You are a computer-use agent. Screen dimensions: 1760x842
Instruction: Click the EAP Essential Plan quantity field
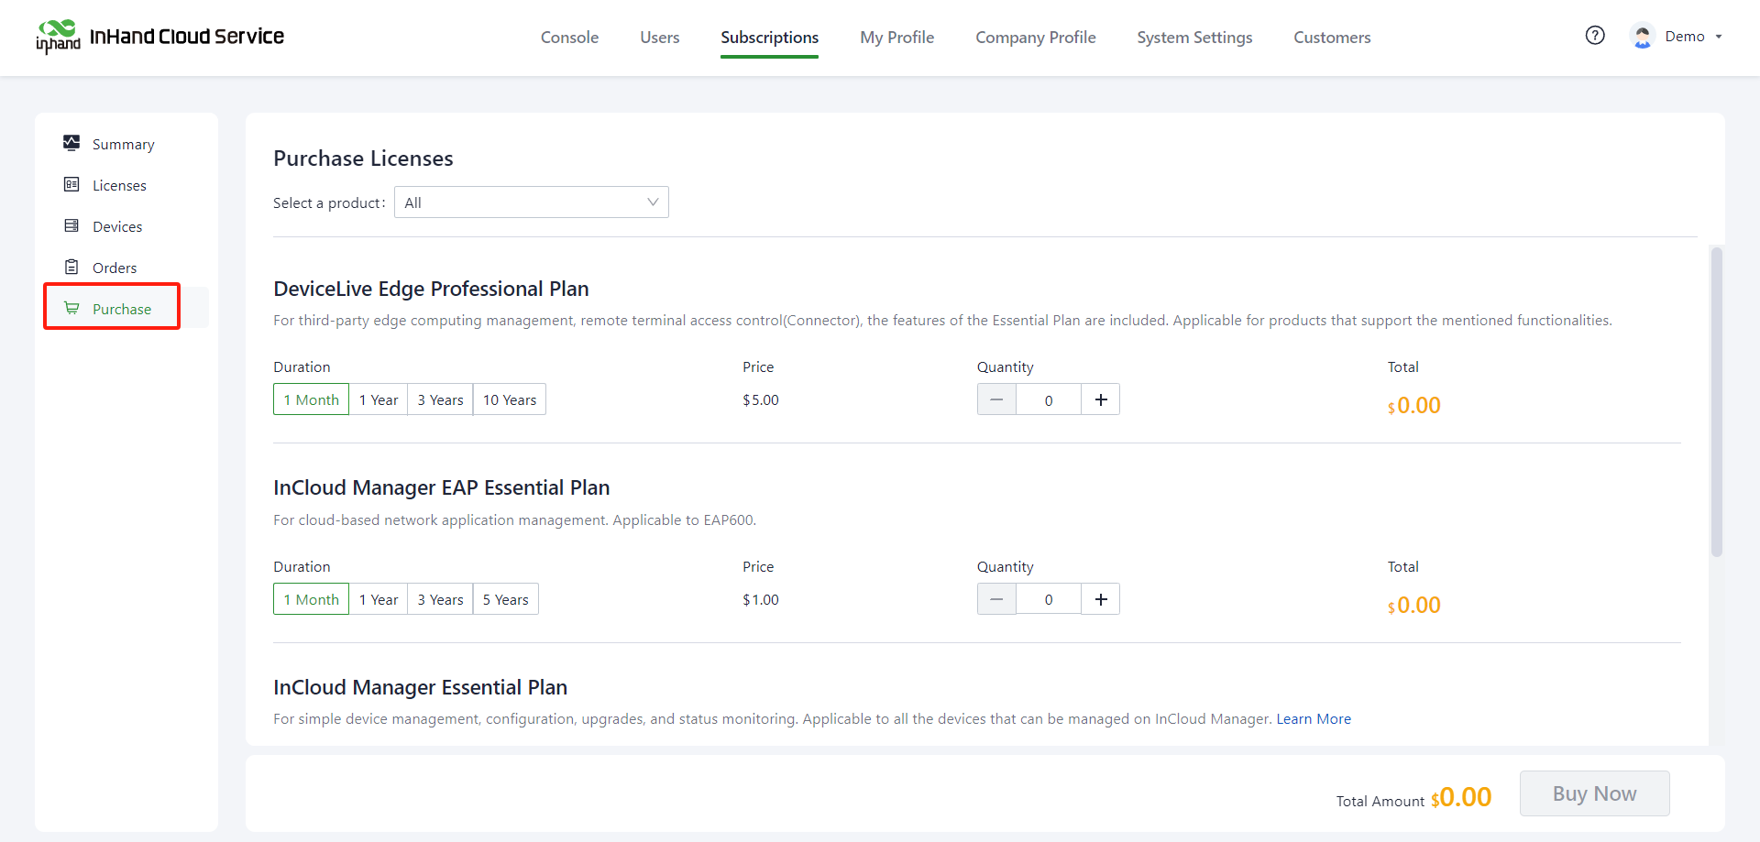[1049, 599]
